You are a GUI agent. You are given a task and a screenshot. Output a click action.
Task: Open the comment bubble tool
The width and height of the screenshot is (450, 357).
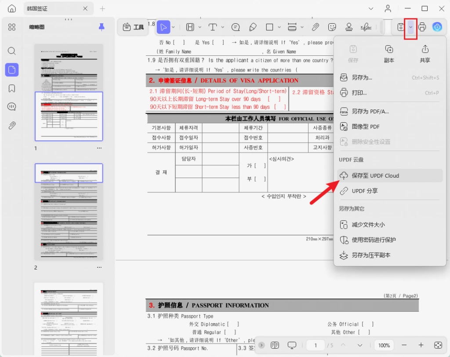coord(236,27)
